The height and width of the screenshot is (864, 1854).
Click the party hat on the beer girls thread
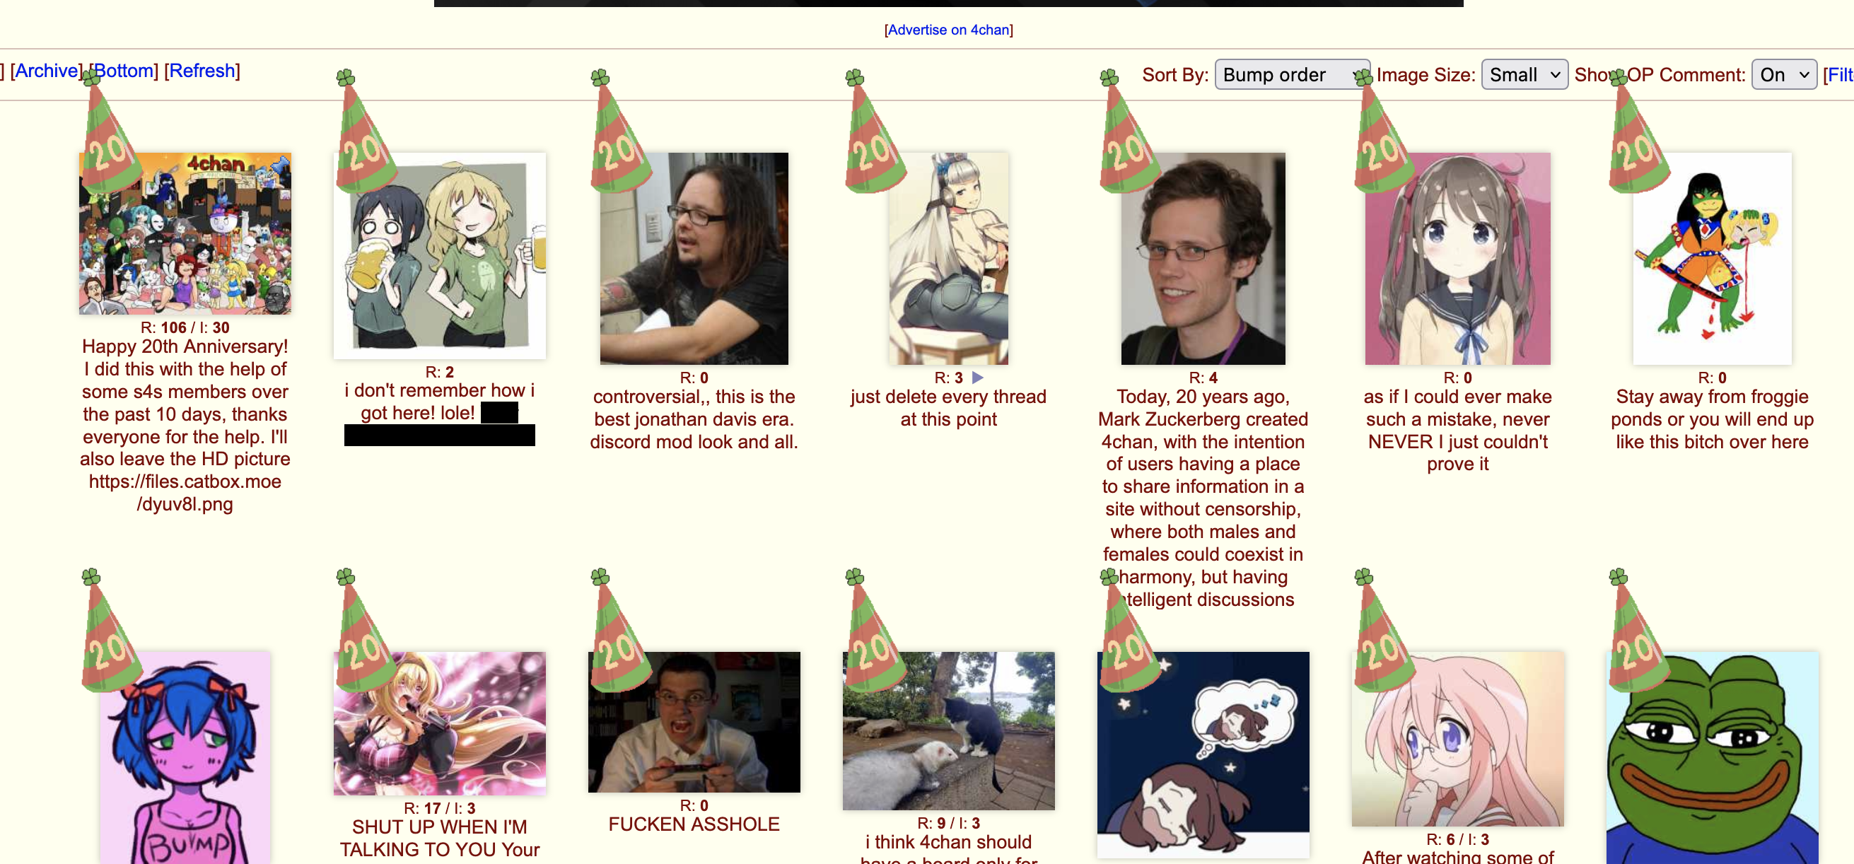pos(364,133)
